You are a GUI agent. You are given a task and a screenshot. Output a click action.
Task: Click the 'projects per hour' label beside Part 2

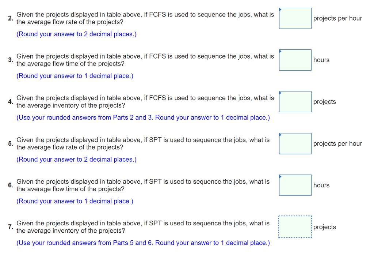click(x=337, y=18)
